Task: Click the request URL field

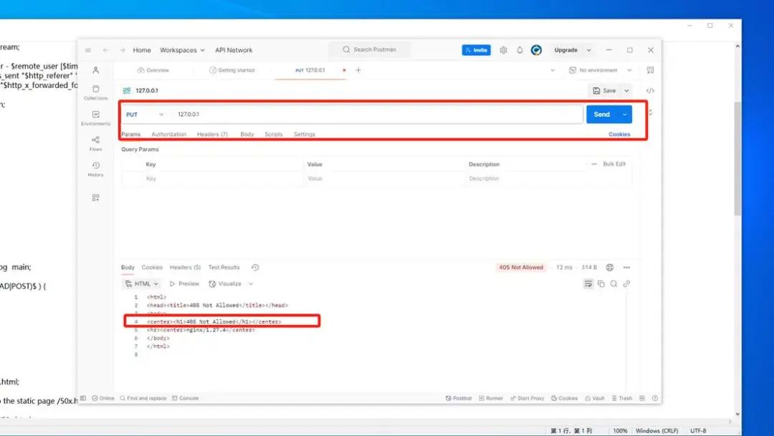Action: [377, 115]
